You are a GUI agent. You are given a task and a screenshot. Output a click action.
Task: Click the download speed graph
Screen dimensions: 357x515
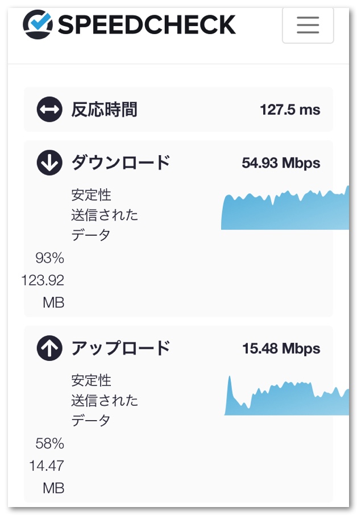pyautogui.click(x=285, y=211)
